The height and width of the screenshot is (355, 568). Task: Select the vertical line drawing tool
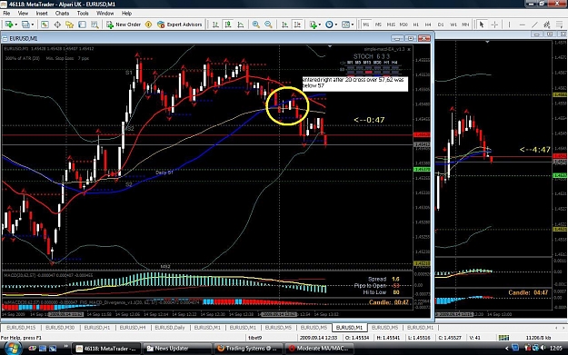[x=509, y=25]
